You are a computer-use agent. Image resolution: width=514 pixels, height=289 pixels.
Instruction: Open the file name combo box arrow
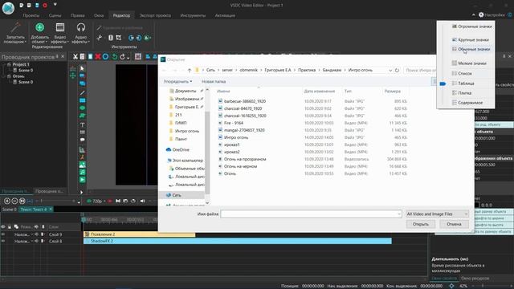[399, 214]
